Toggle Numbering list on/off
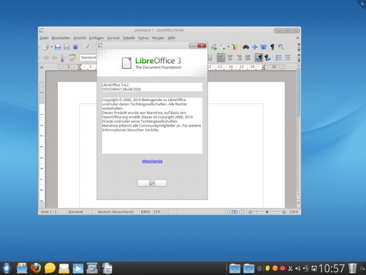 pyautogui.click(x=279, y=57)
